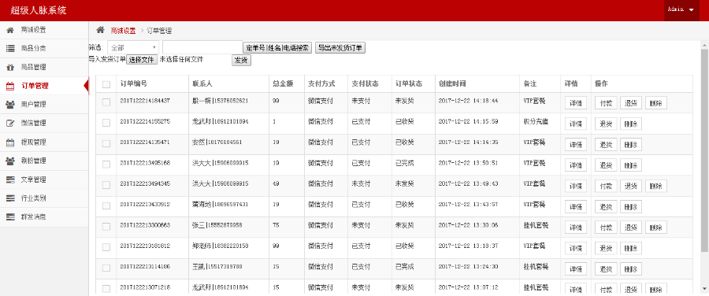Click the 未选择任何文件 file status text
Image resolution: width=709 pixels, height=296 pixels.
[181, 59]
